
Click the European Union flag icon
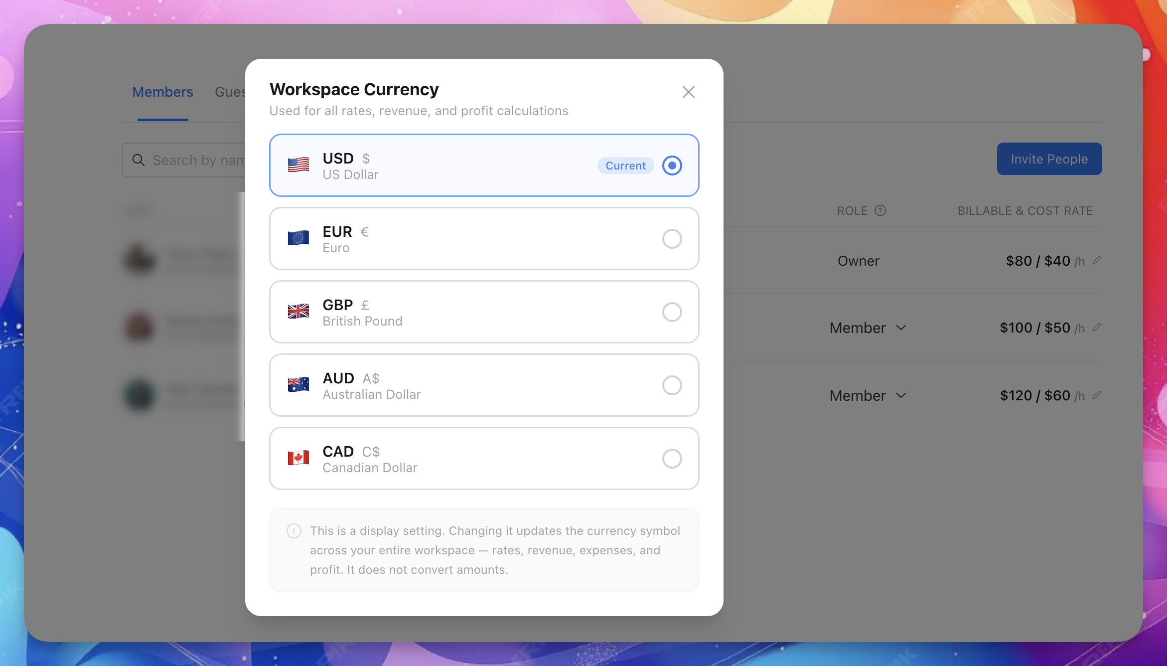298,238
